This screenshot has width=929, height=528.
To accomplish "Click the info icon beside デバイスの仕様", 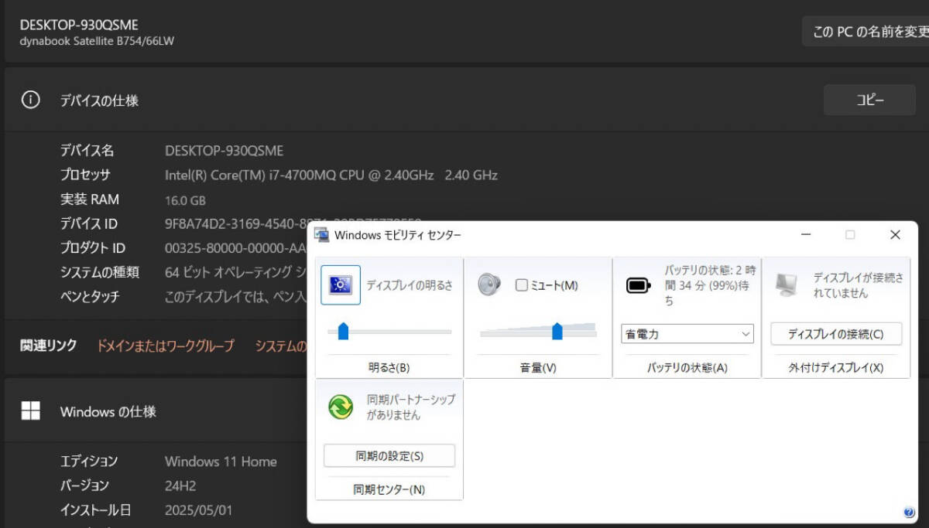I will coord(30,100).
